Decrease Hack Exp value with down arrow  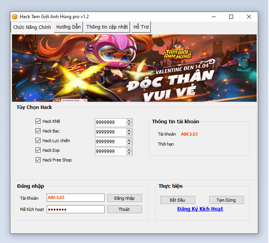coord(129,153)
